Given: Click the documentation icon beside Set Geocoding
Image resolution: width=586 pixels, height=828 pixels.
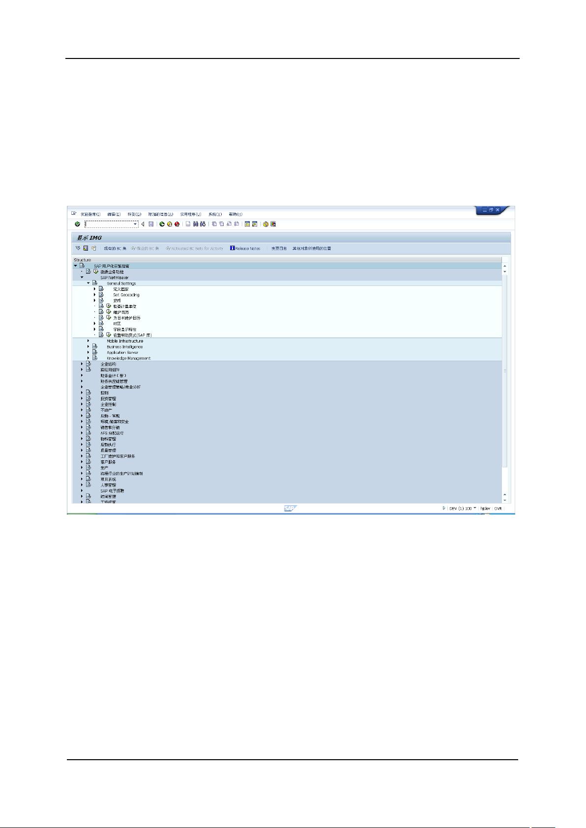Looking at the screenshot, I should pyautogui.click(x=101, y=295).
